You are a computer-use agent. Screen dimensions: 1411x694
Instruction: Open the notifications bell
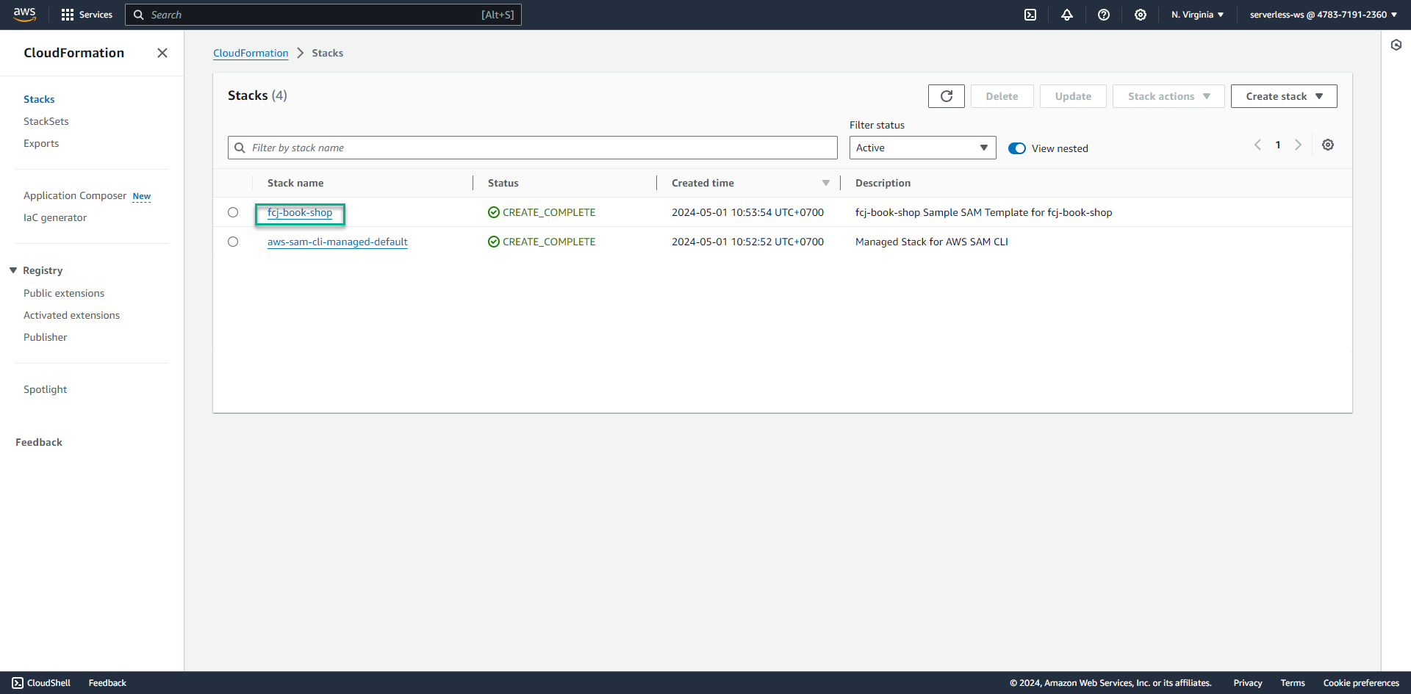click(1067, 15)
